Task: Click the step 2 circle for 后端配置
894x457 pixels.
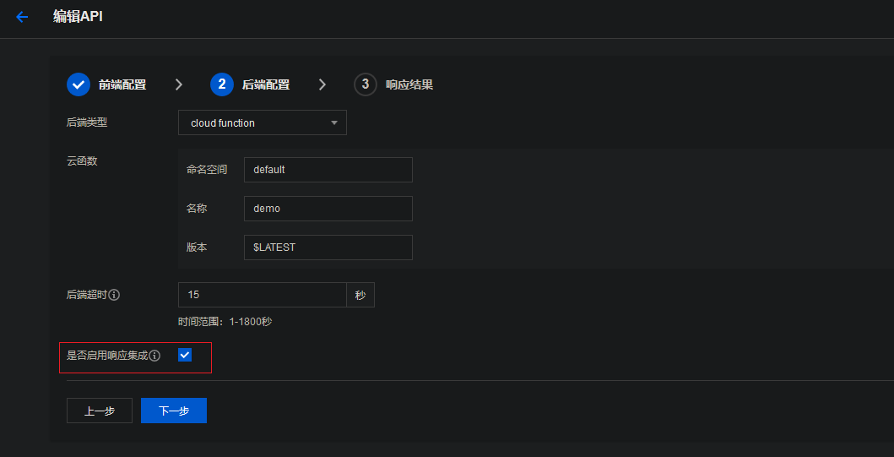Action: pyautogui.click(x=222, y=84)
